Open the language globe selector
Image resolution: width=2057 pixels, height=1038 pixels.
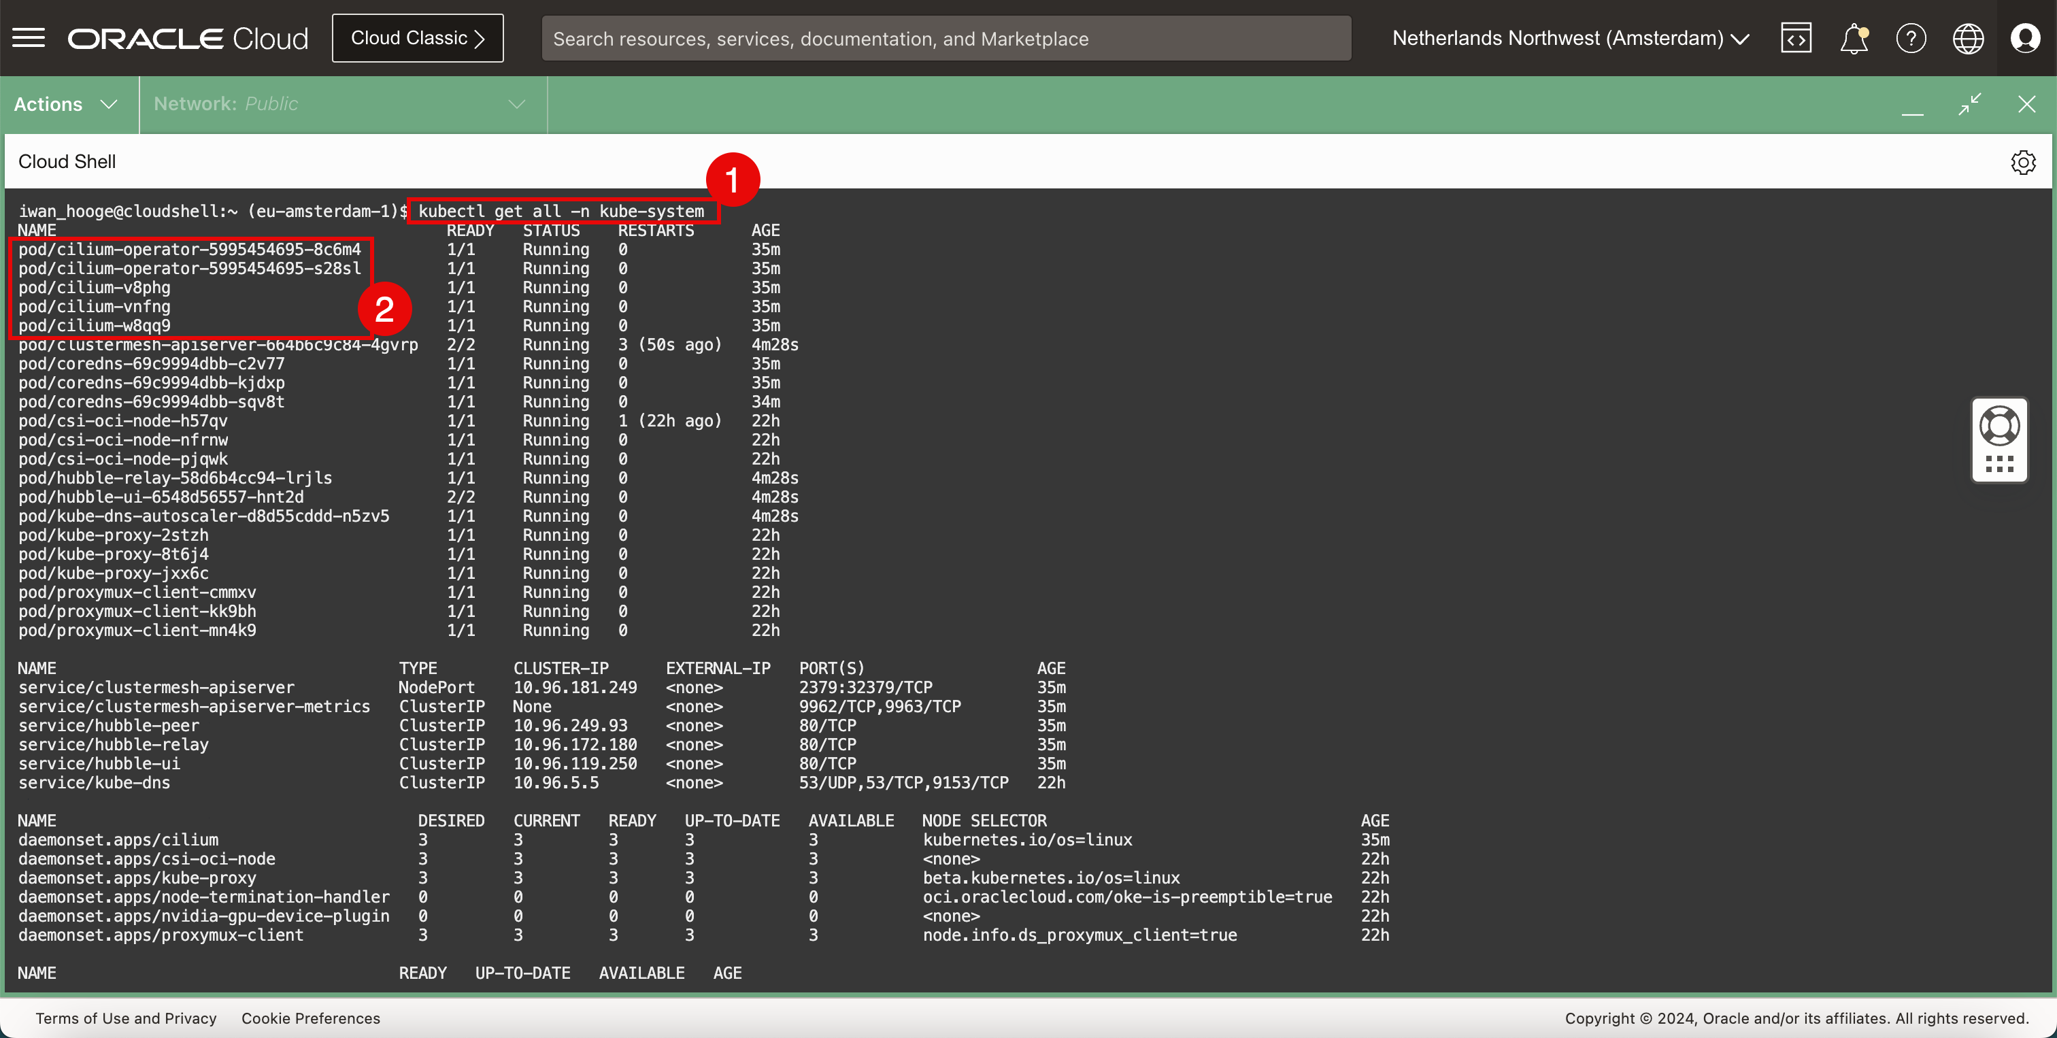pos(1968,37)
